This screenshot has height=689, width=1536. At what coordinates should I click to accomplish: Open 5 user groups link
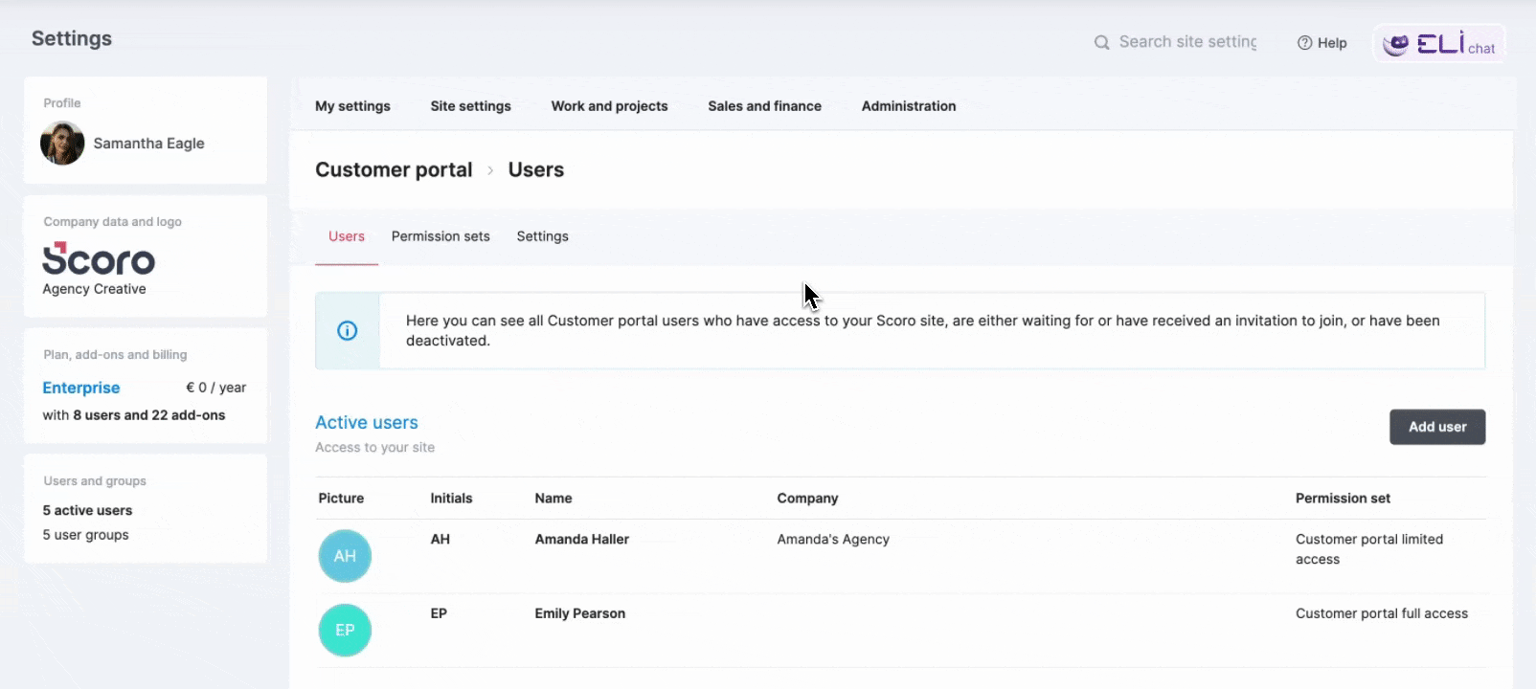(85, 535)
